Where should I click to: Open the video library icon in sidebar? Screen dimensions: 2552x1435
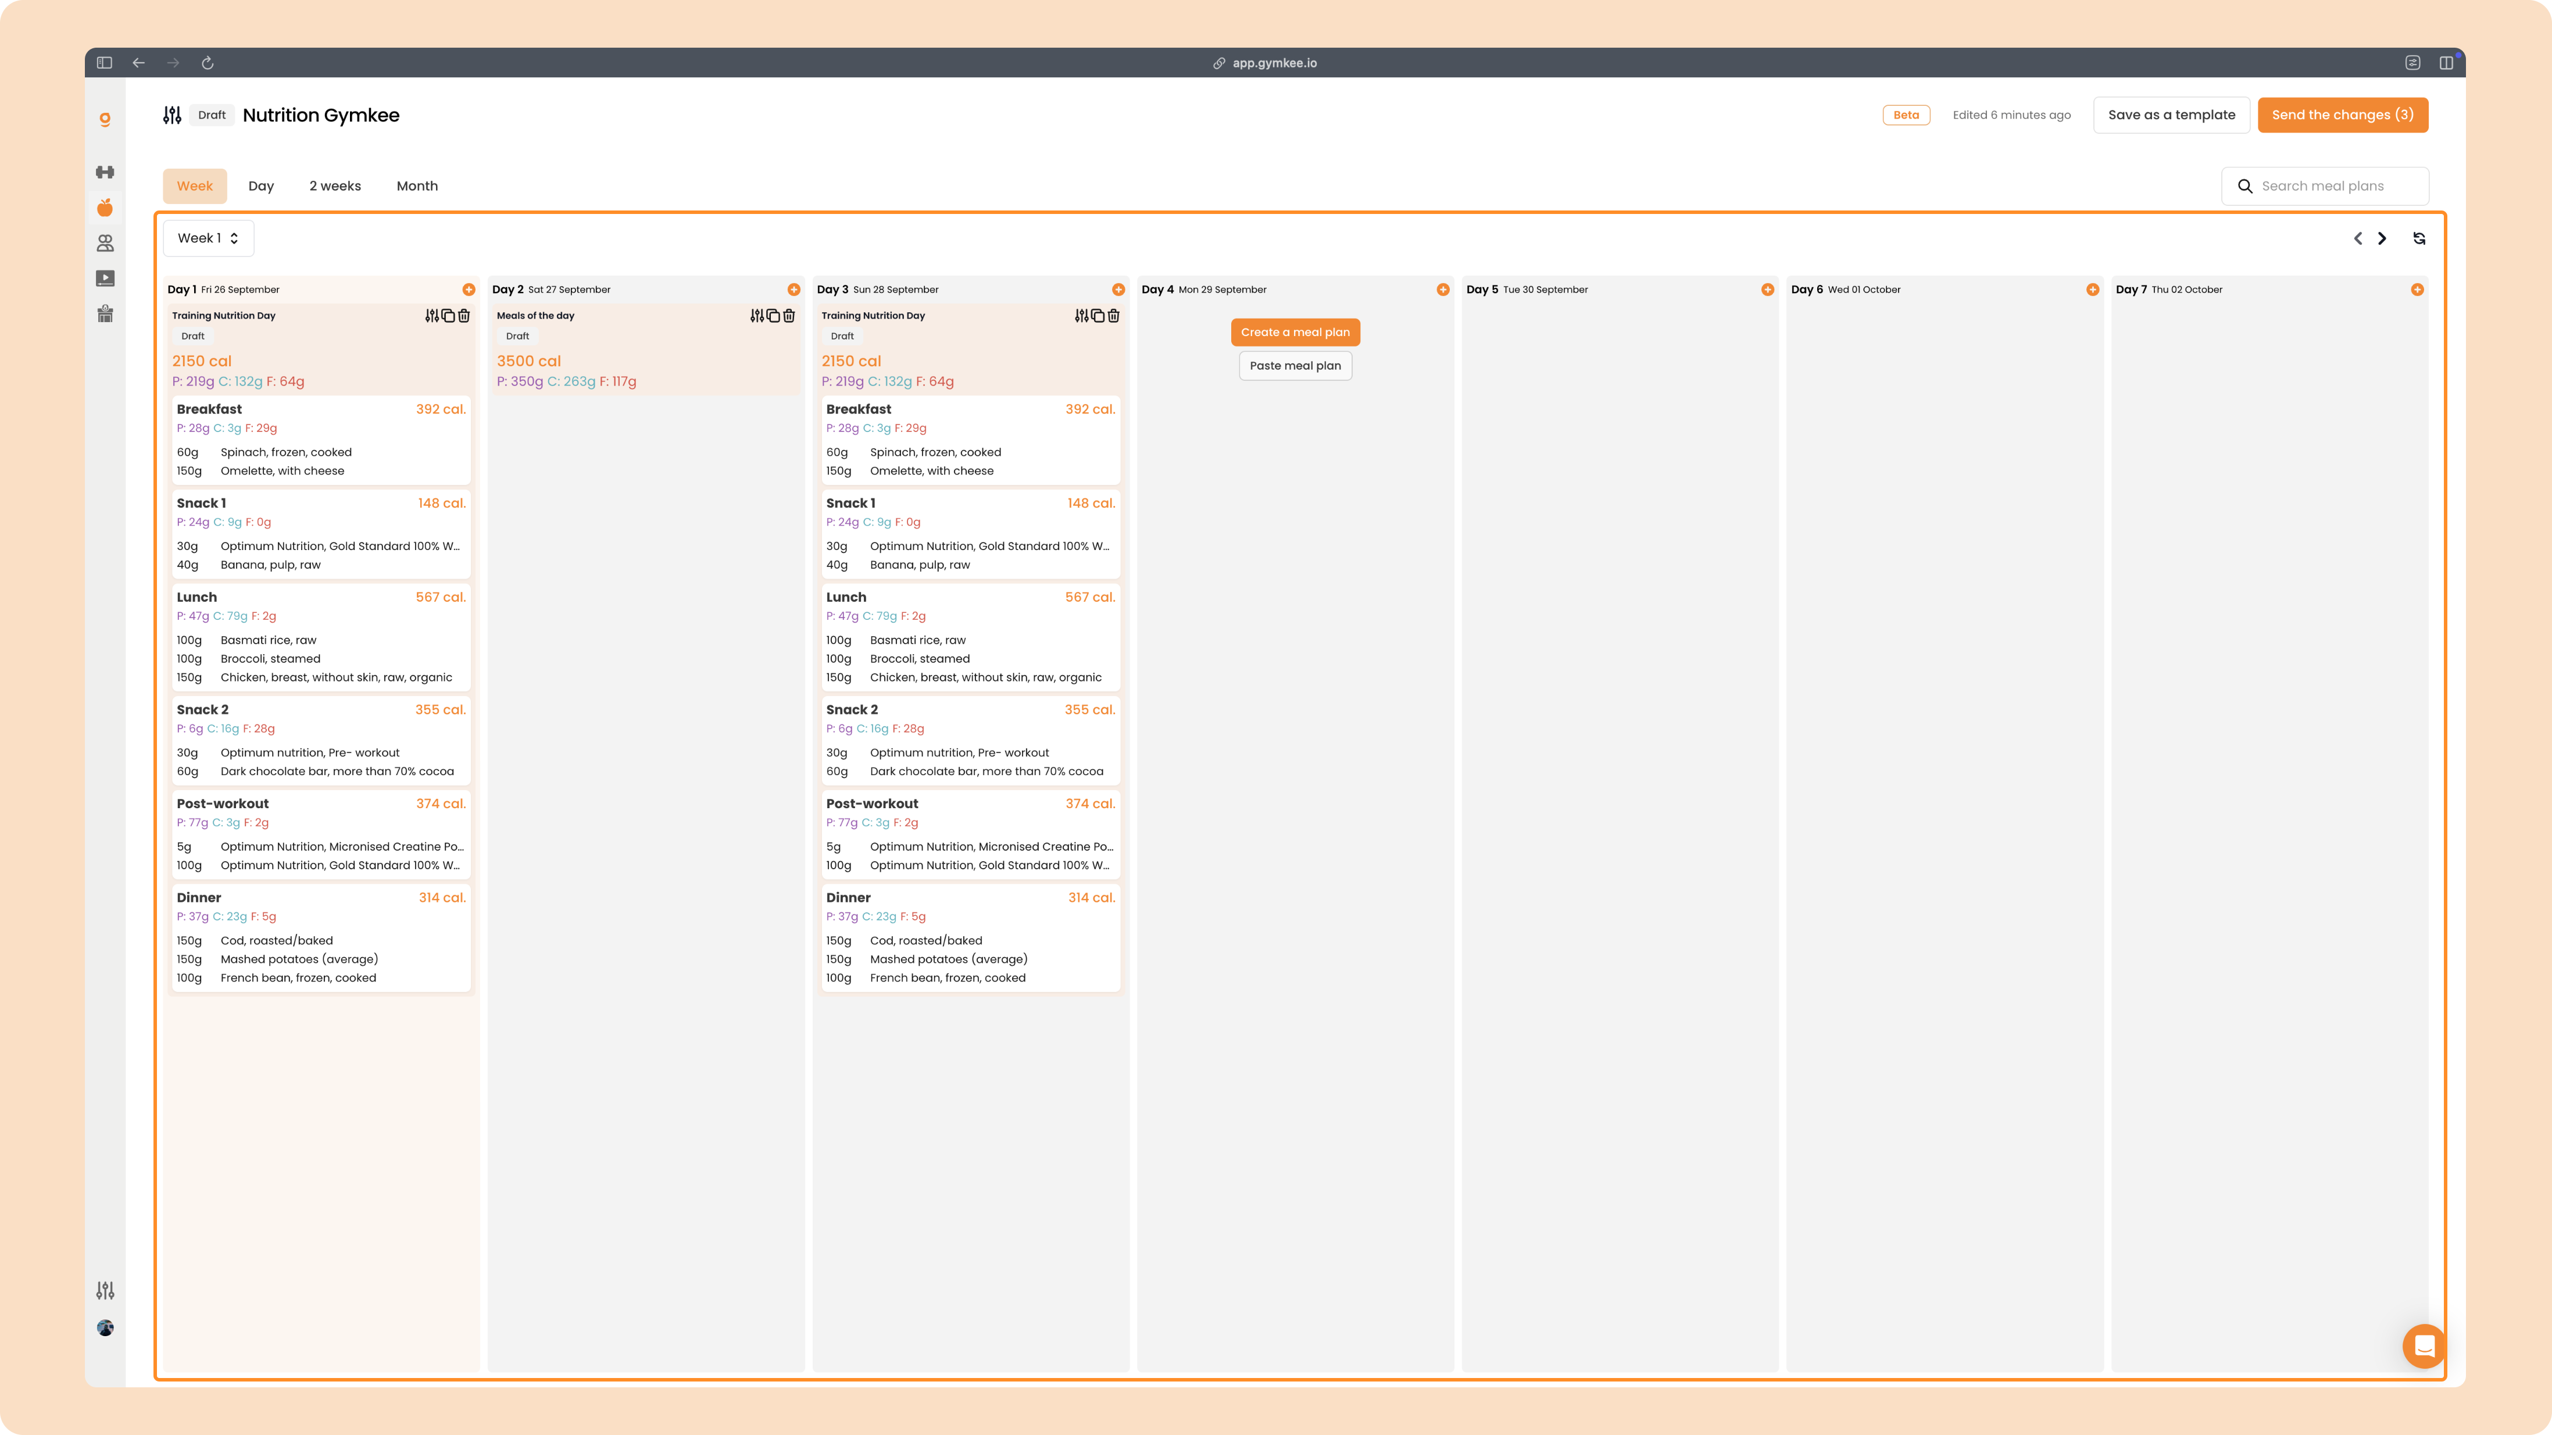tap(105, 279)
